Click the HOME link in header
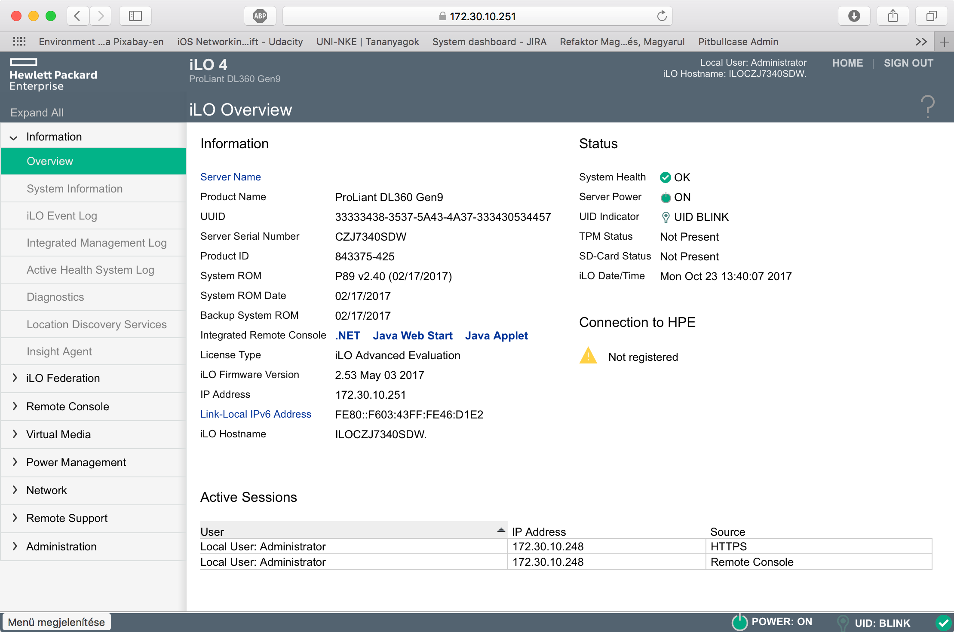 coord(847,63)
